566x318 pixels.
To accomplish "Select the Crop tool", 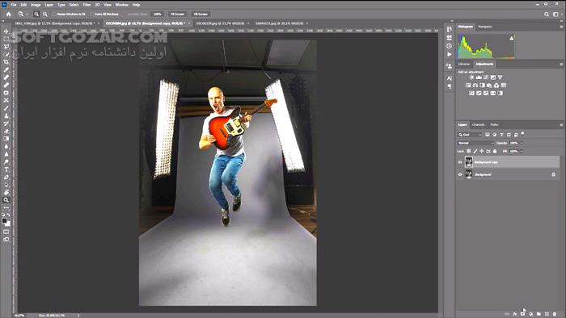I will pyautogui.click(x=6, y=62).
